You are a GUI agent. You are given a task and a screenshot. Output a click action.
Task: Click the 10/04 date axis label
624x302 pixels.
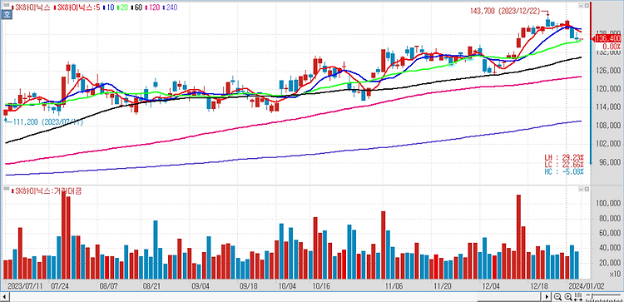(x=287, y=285)
